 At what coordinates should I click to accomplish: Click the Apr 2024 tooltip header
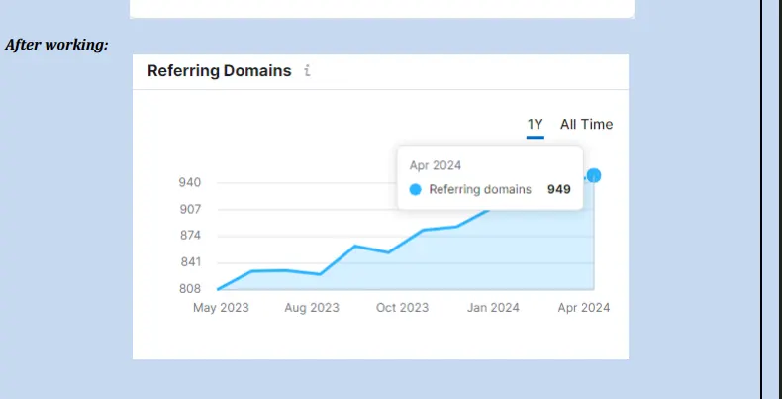pyautogui.click(x=436, y=165)
